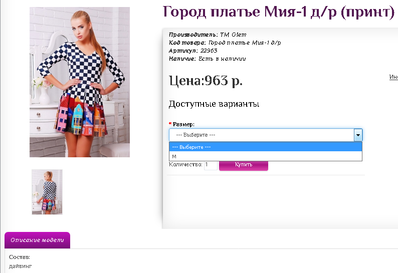Click the 'Количество' label
Image resolution: width=398 pixels, height=273 pixels.
185,164
